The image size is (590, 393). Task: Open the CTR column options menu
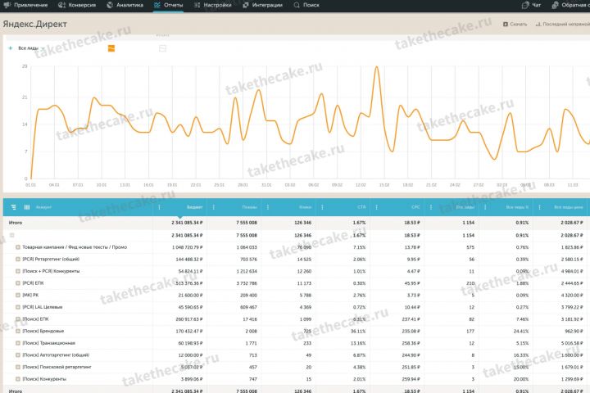(322, 207)
